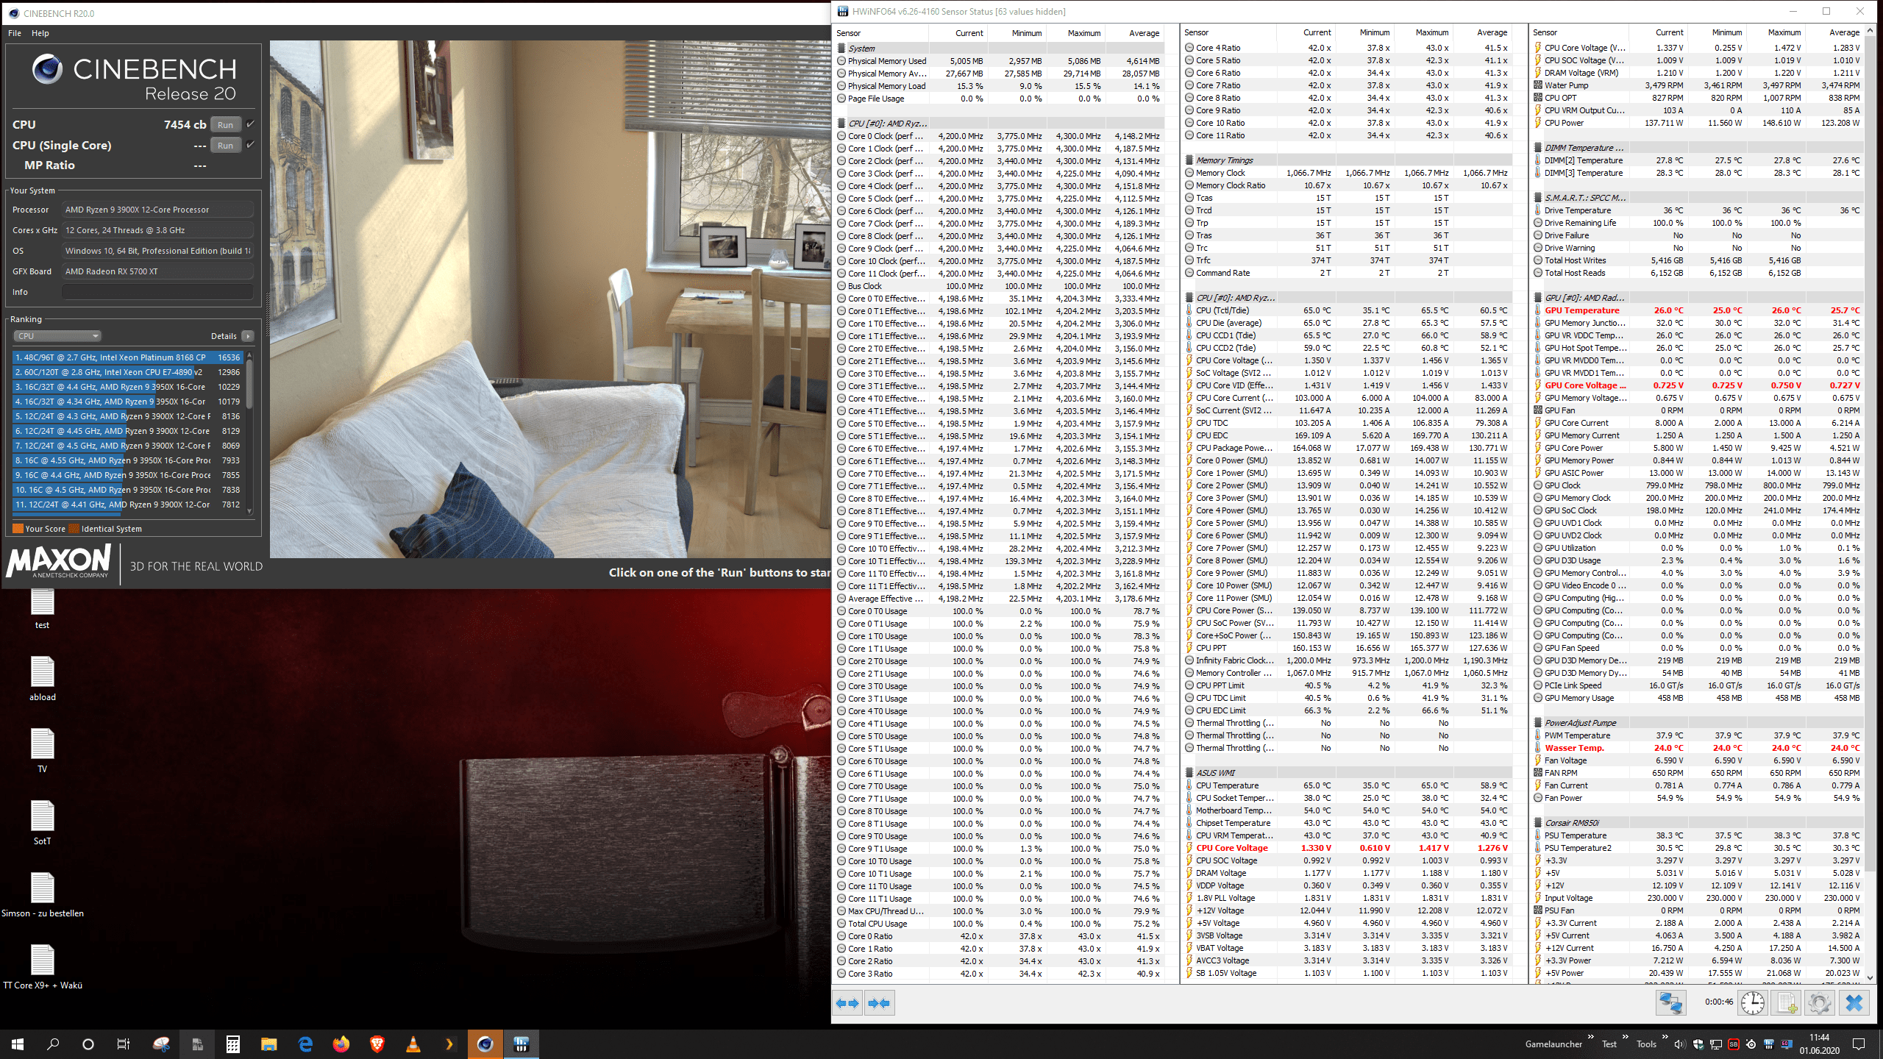This screenshot has height=1059, width=1883.
Task: Launch Firefox from taskbar
Action: 341,1044
